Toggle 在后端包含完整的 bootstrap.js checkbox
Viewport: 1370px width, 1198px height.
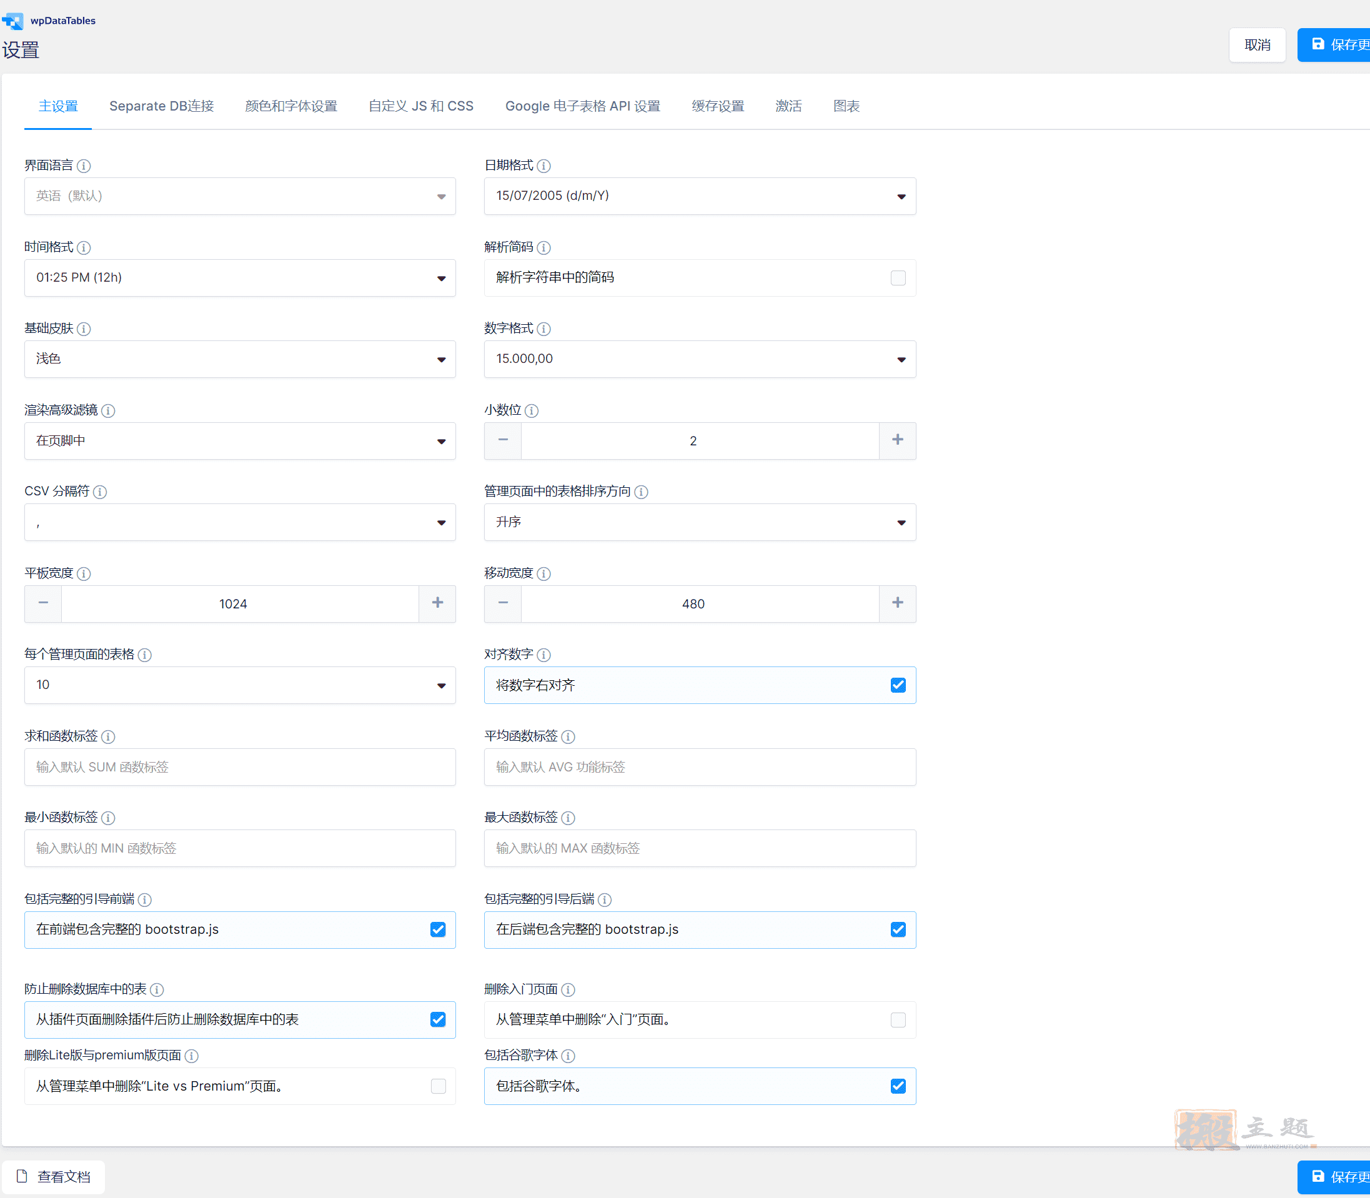[x=898, y=930]
